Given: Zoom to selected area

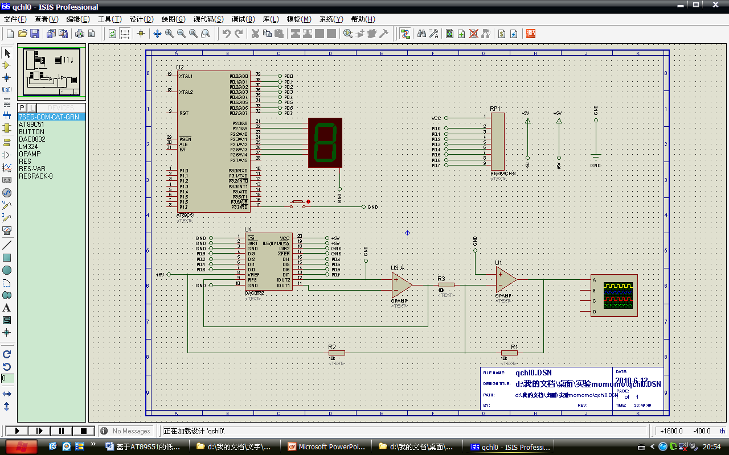Looking at the screenshot, I should (x=206, y=34).
